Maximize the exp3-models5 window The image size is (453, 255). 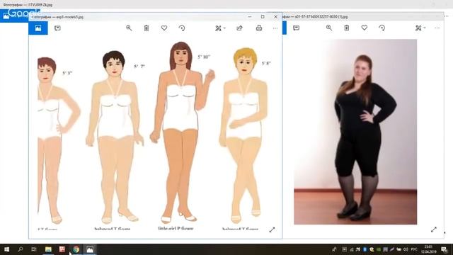pyautogui.click(x=263, y=17)
